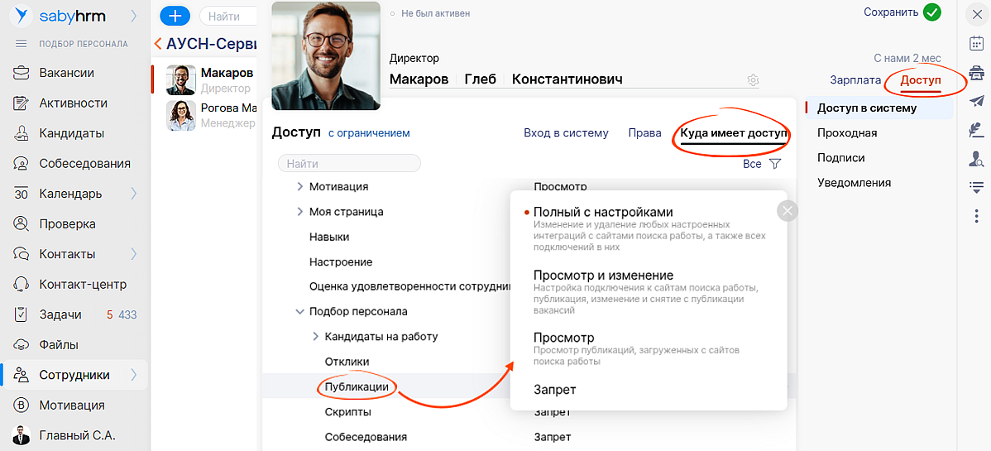The image size is (991, 451).
Task: Toggle the hamburger menu above Вакансии
Action: tap(22, 44)
